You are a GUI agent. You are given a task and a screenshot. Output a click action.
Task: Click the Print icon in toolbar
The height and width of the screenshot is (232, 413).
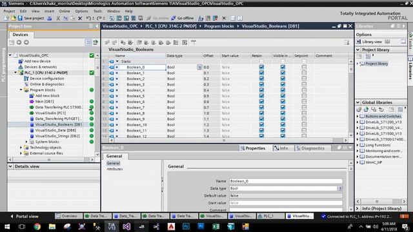tap(50, 18)
